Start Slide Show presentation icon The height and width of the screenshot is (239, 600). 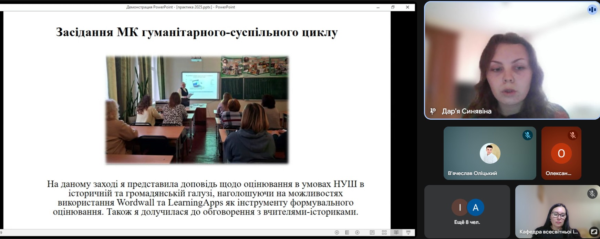(408, 232)
